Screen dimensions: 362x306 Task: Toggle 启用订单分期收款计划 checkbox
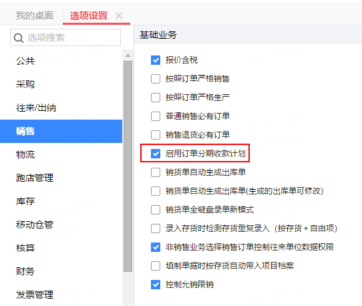point(156,154)
